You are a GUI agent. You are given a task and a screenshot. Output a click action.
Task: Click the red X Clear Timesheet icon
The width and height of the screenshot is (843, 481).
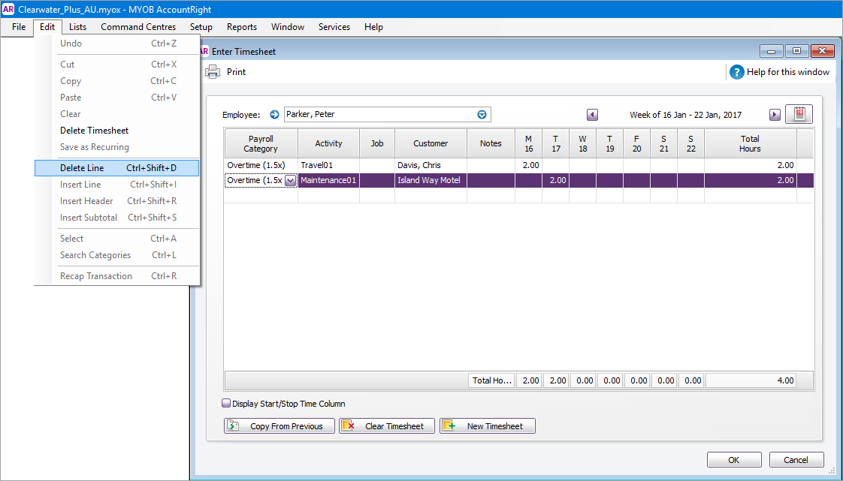pyautogui.click(x=348, y=425)
